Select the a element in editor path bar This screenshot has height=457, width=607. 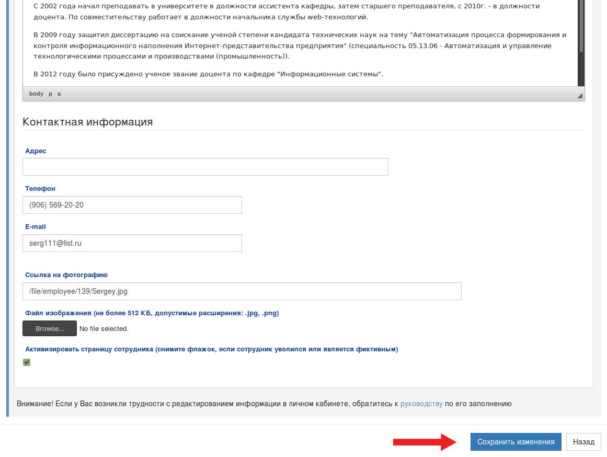pos(59,94)
